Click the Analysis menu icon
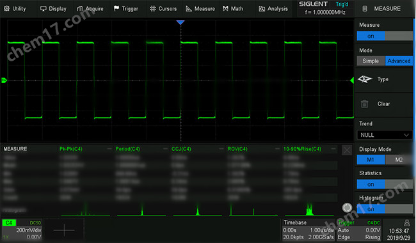 (x=262, y=9)
